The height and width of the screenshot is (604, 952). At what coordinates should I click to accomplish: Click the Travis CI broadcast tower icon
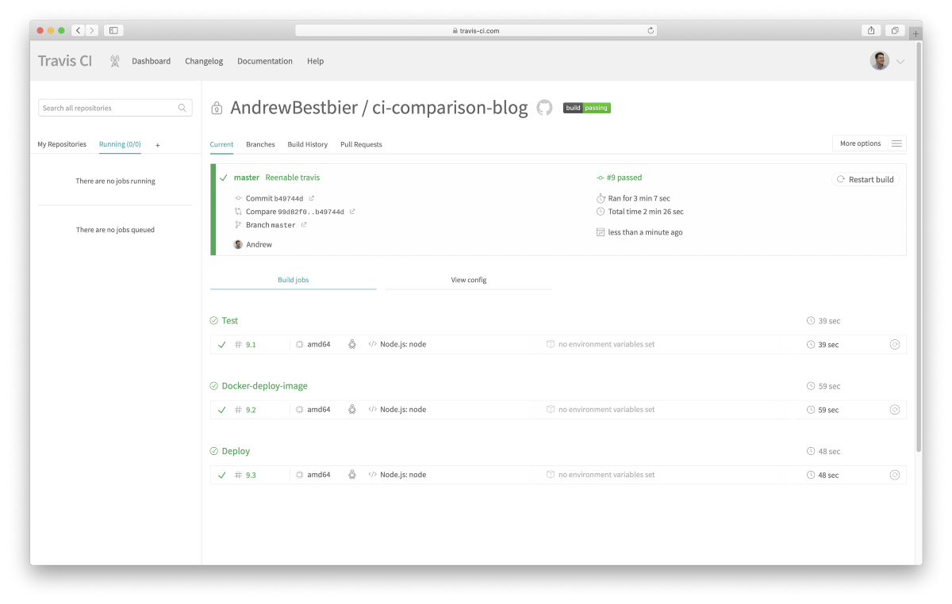115,61
